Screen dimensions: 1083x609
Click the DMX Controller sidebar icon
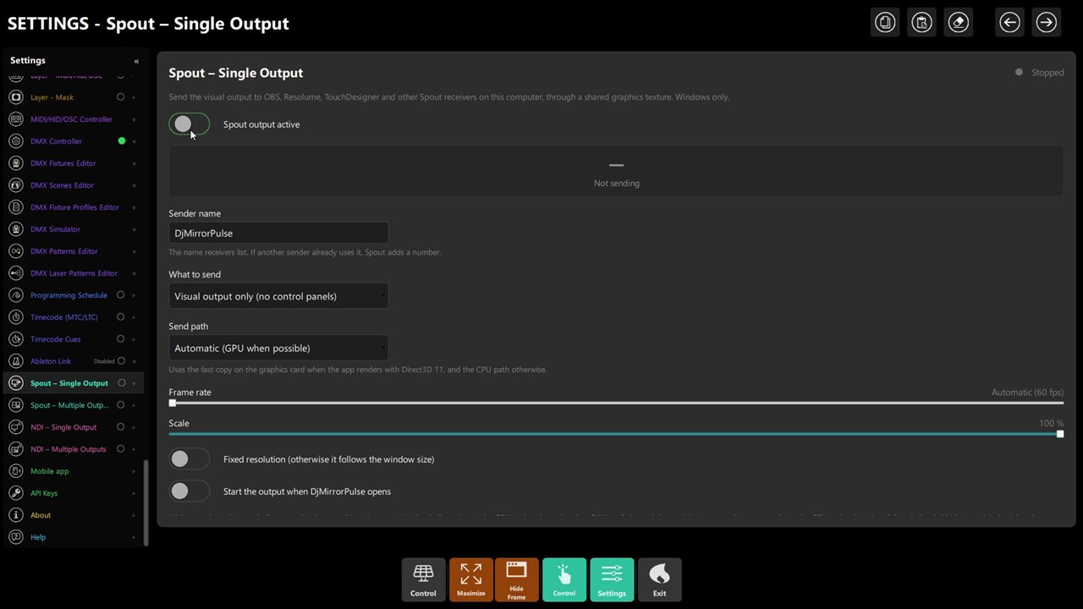pos(15,141)
